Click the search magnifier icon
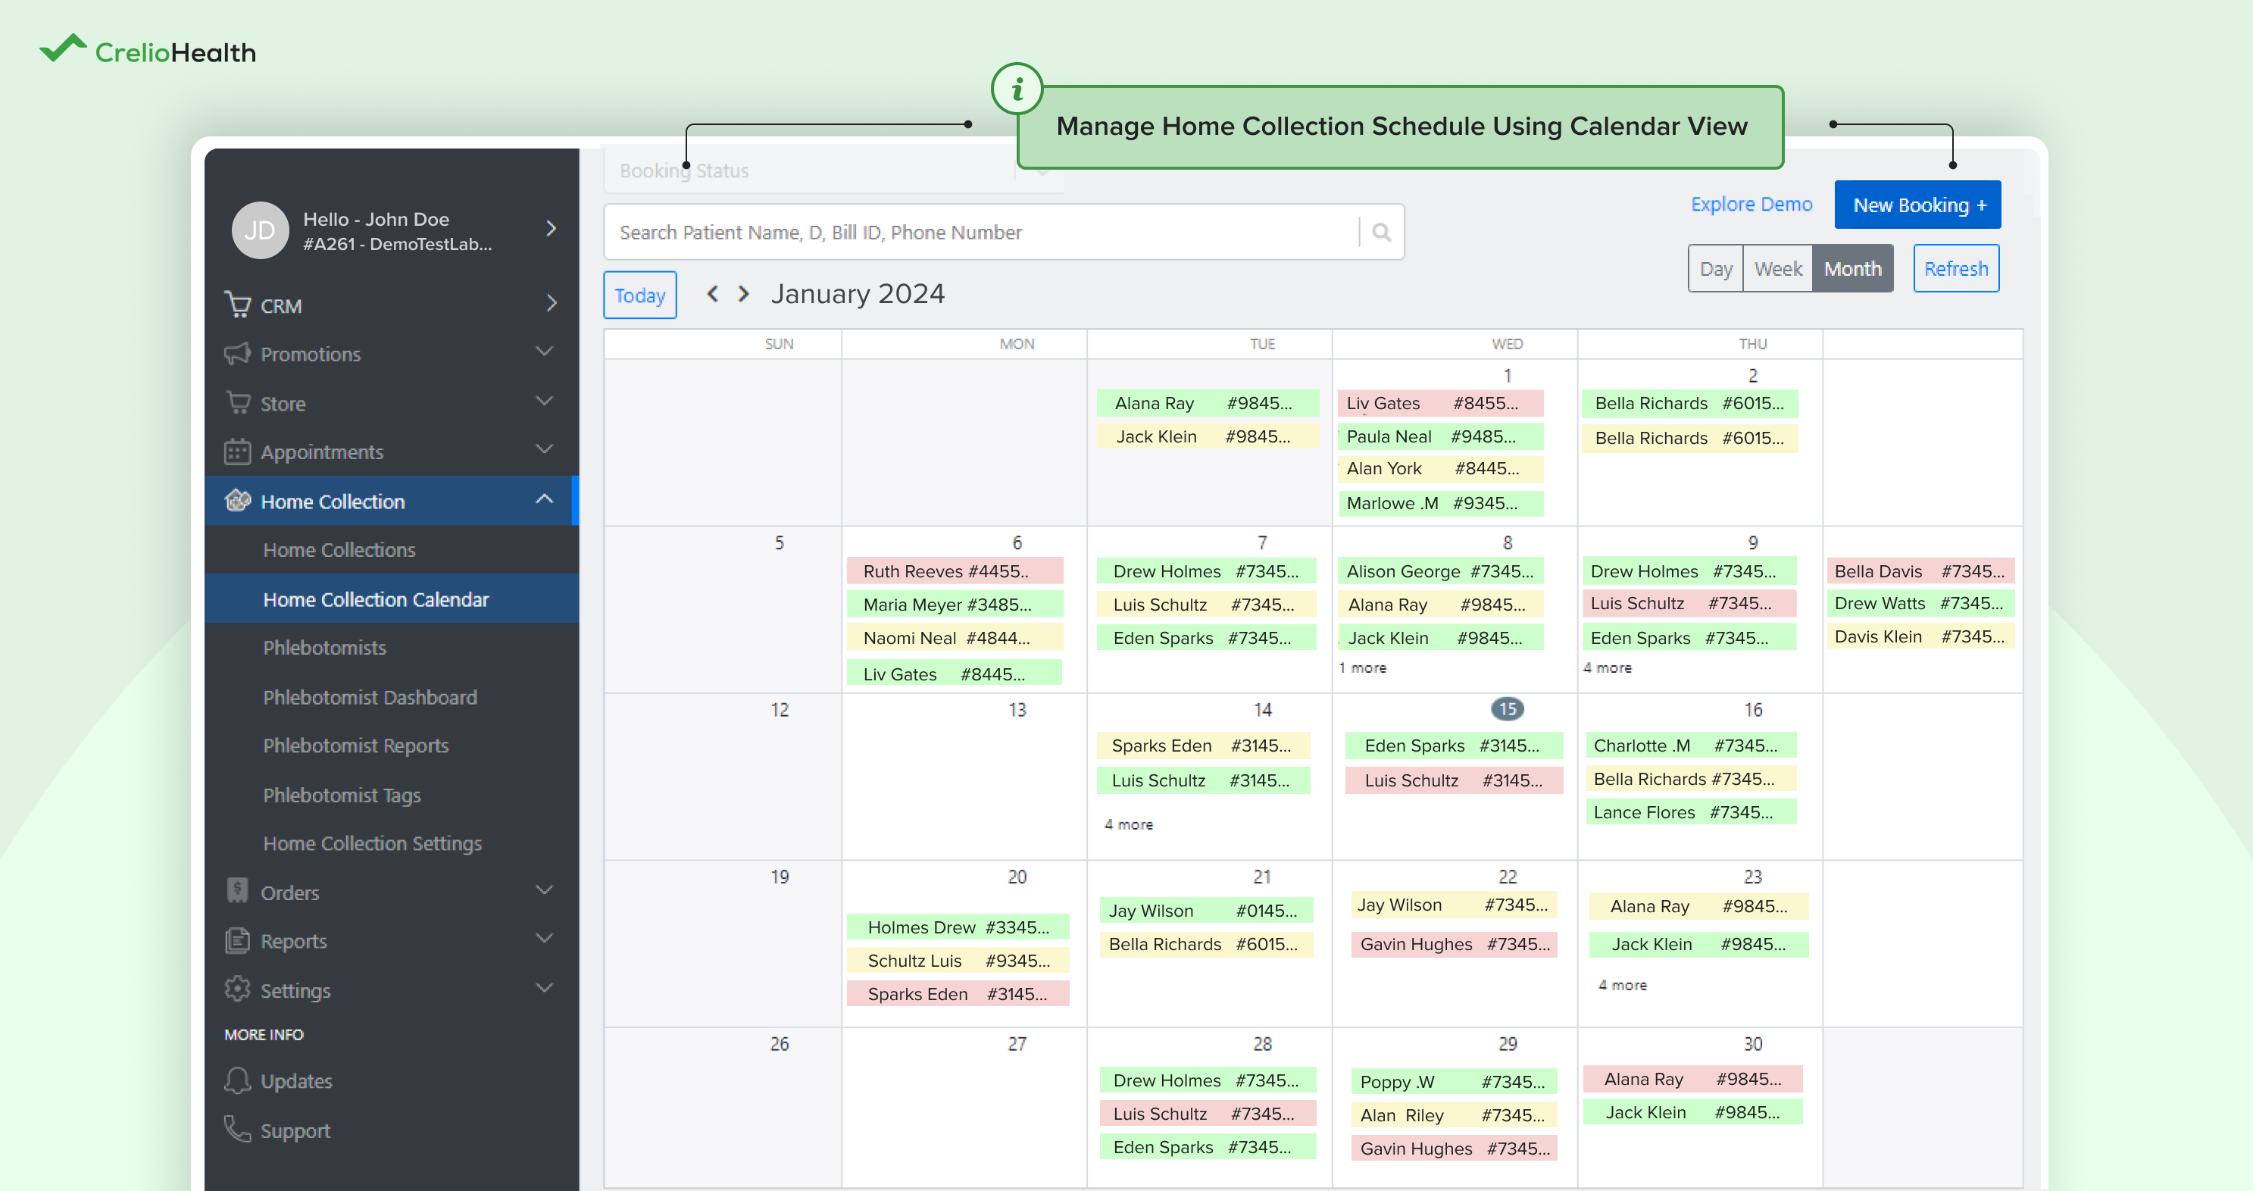This screenshot has height=1191, width=2253. pyautogui.click(x=1381, y=232)
